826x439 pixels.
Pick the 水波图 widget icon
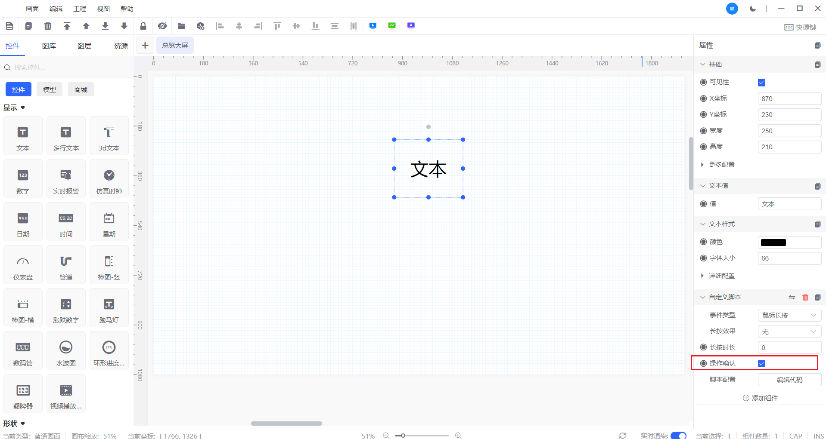coord(66,351)
